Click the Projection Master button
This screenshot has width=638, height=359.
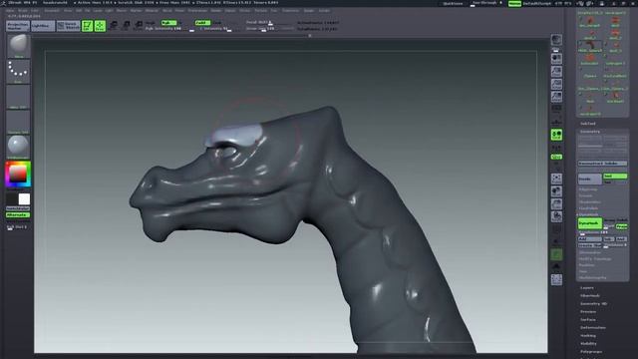tap(18, 26)
